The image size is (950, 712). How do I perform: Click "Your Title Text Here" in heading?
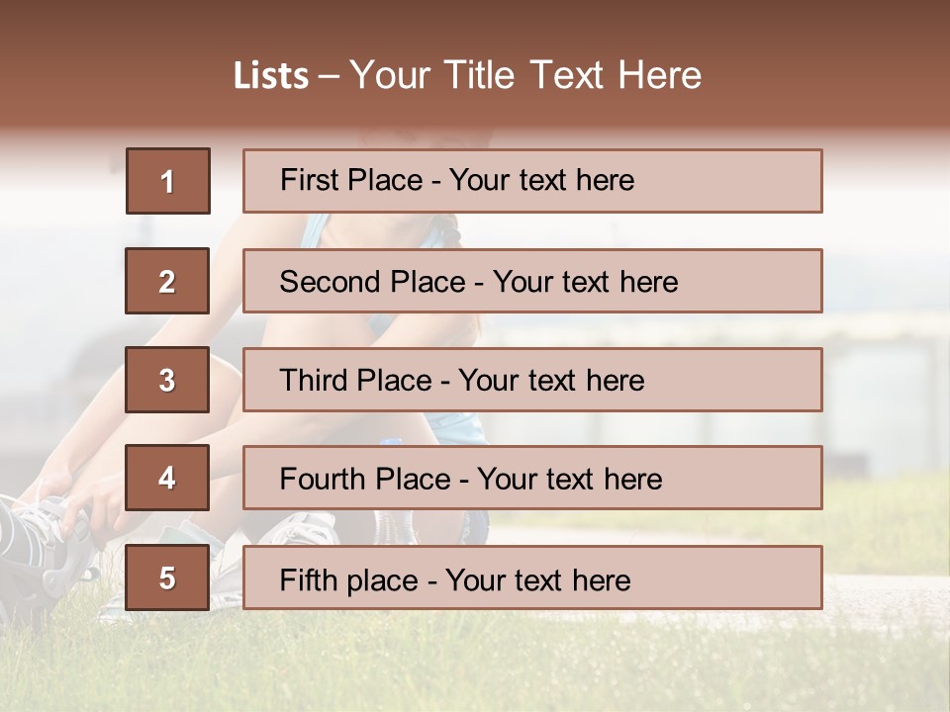tap(525, 75)
